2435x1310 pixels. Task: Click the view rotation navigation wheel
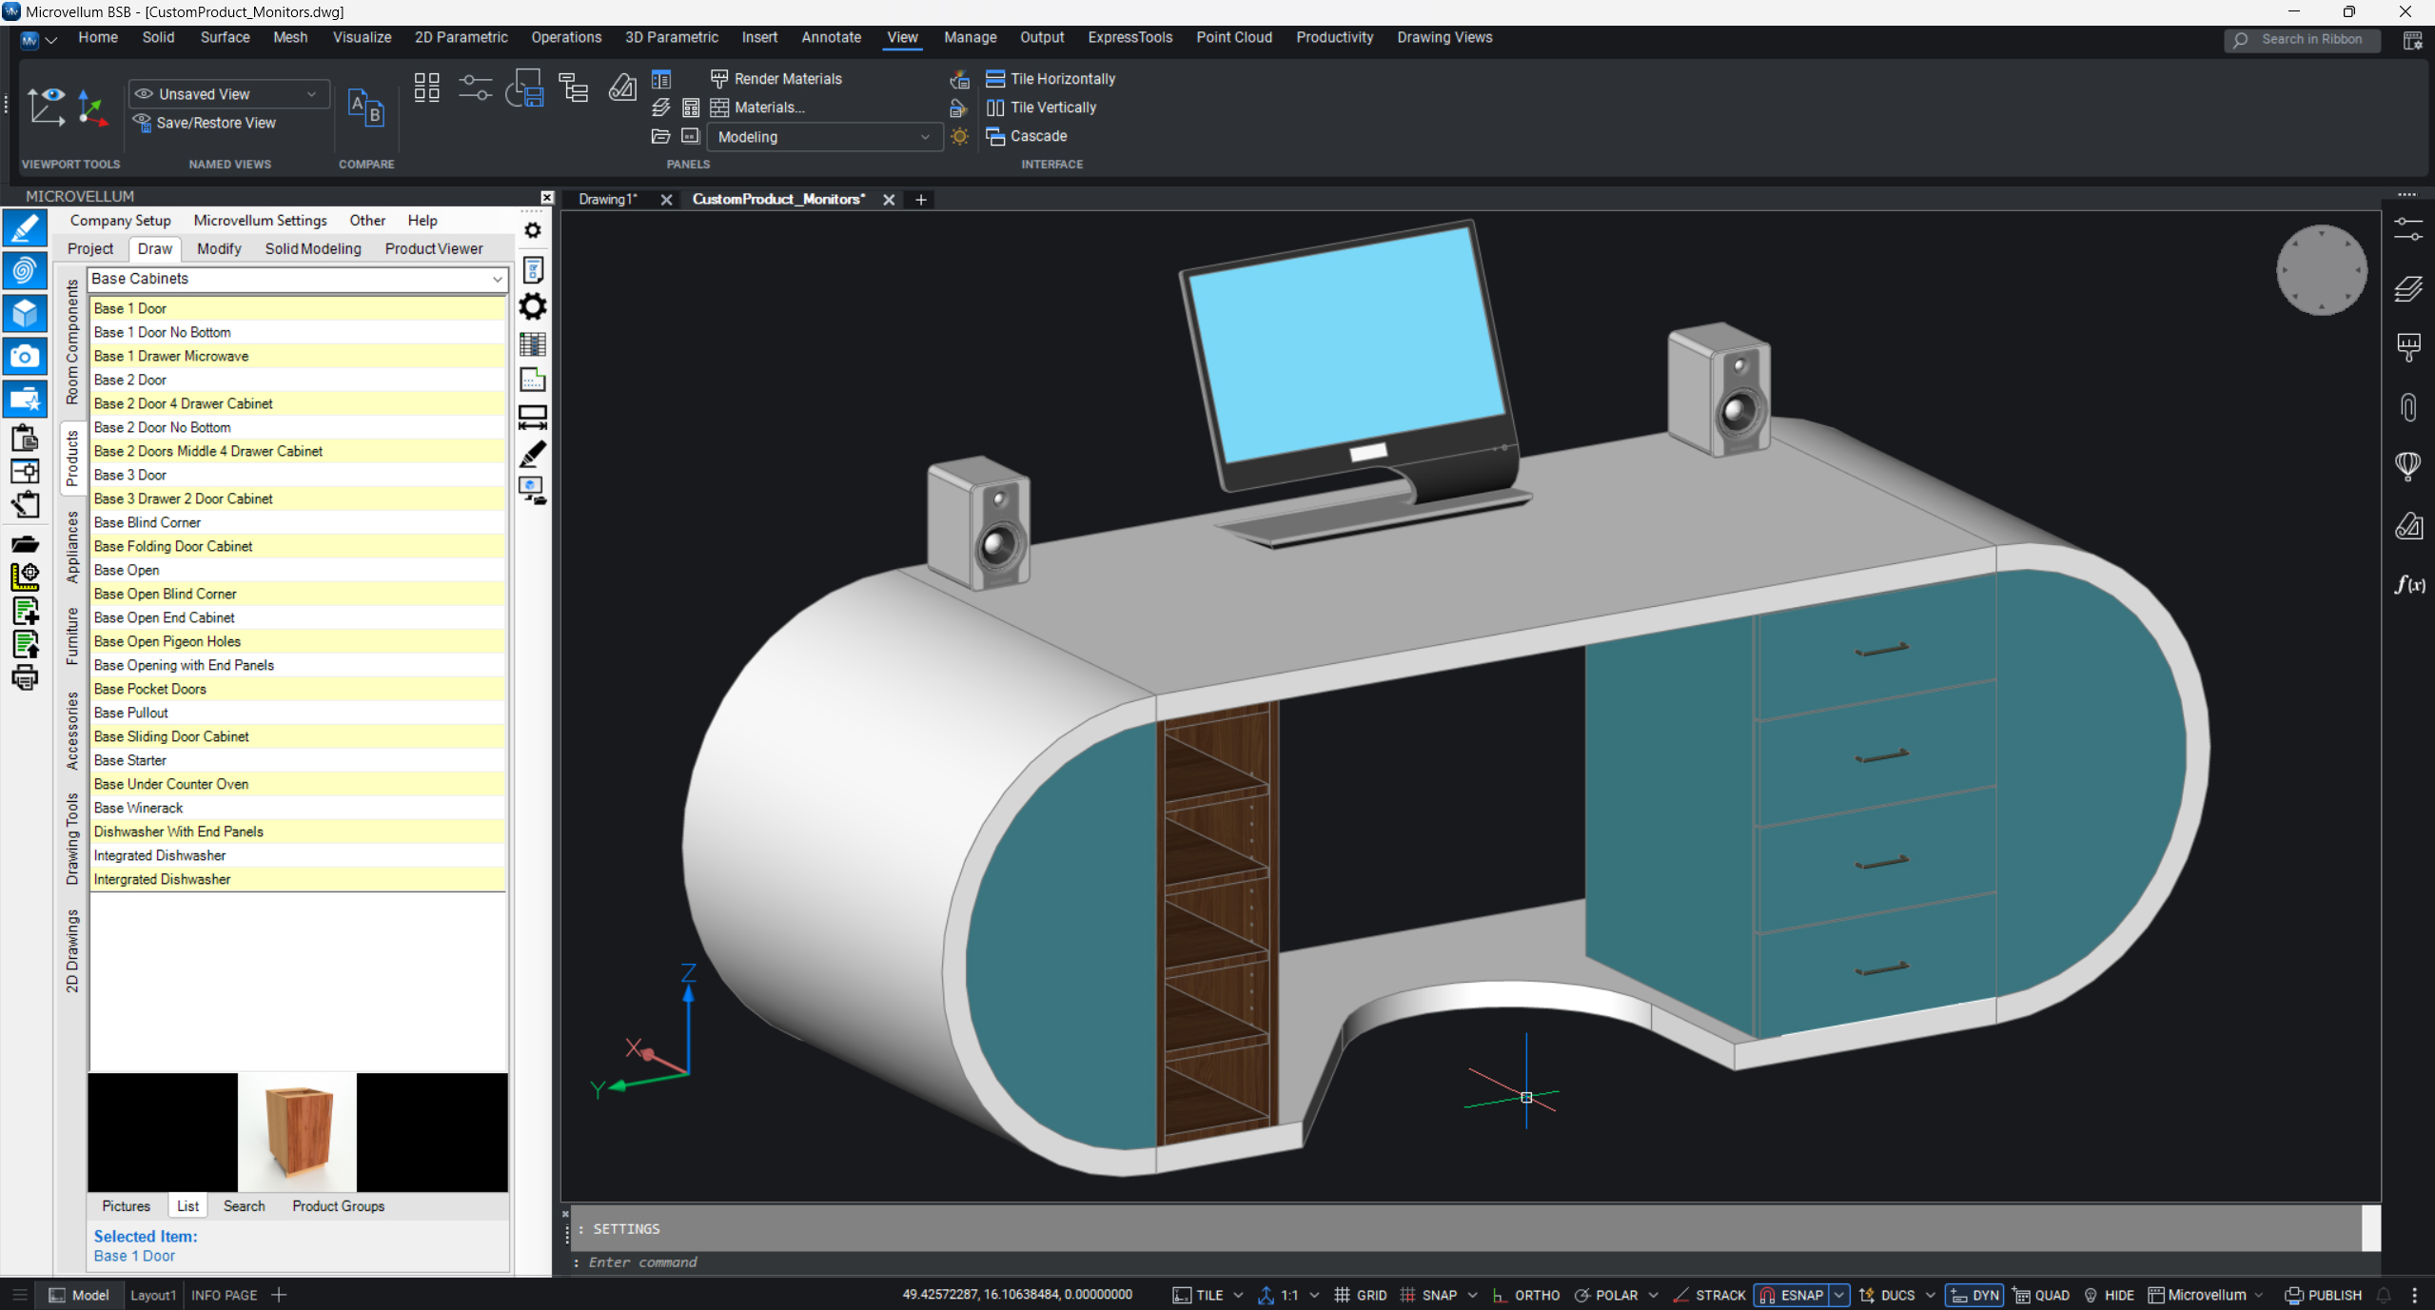2321,270
